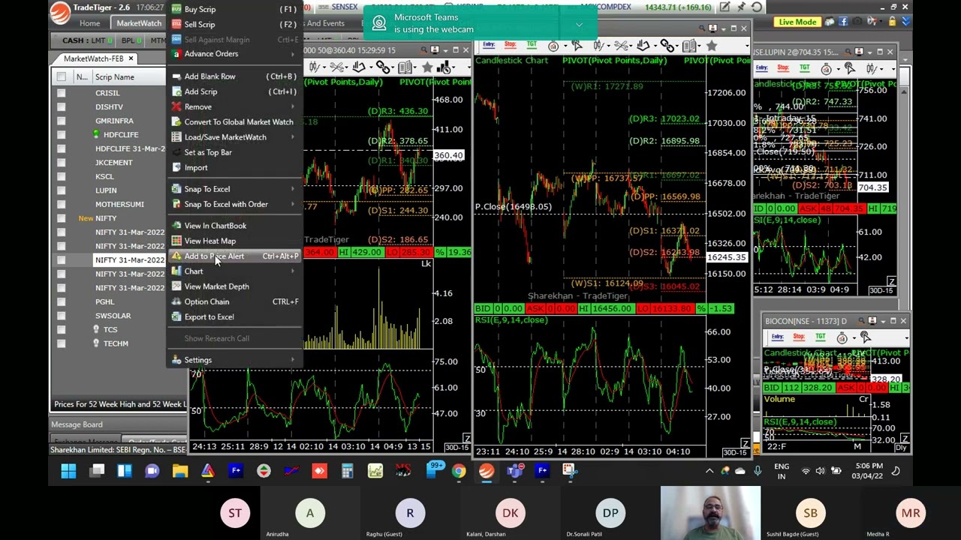961x540 pixels.
Task: Click the Settings gear icon in context menu
Action: click(x=176, y=360)
